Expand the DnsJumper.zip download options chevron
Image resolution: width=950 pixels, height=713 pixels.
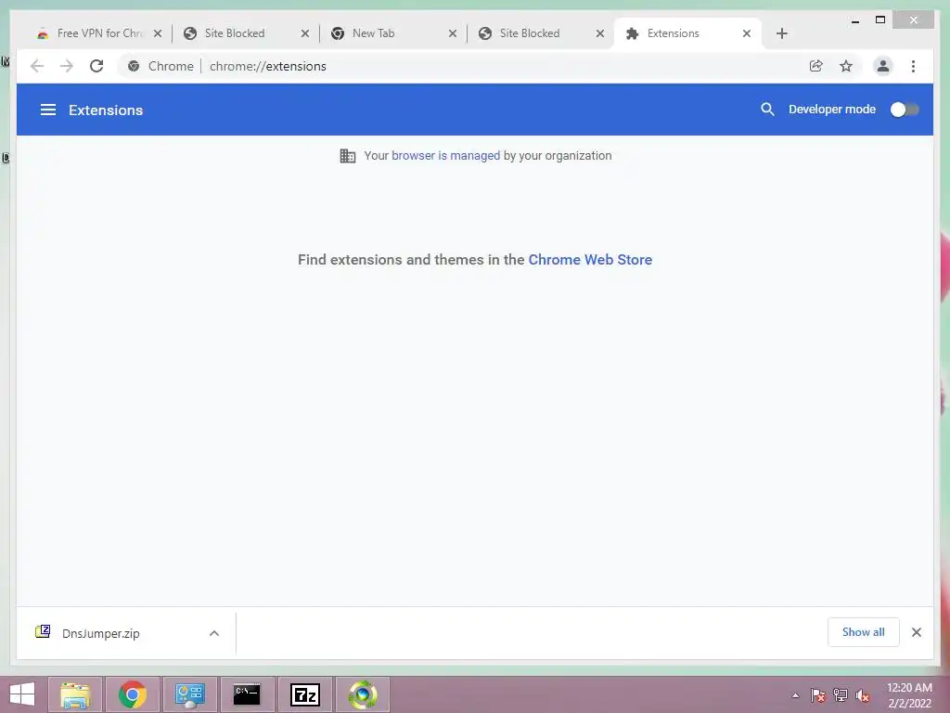point(214,633)
